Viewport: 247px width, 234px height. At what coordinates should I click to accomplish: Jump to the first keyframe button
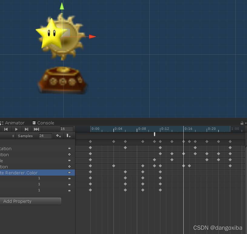point(6,129)
